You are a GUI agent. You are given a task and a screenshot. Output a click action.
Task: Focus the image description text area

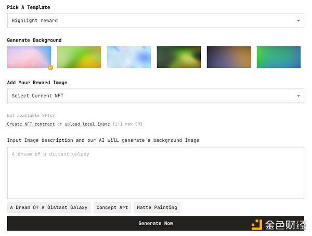tap(155, 173)
